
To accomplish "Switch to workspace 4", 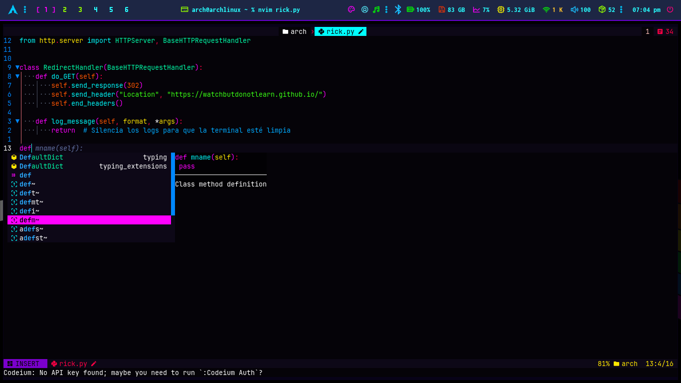I will [x=96, y=9].
